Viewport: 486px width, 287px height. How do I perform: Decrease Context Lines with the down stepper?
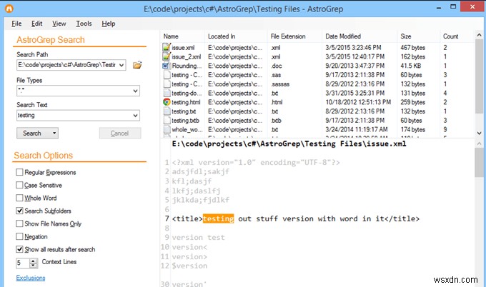coord(33,266)
